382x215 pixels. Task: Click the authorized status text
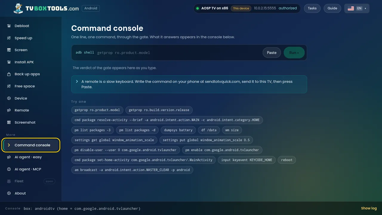point(288,8)
